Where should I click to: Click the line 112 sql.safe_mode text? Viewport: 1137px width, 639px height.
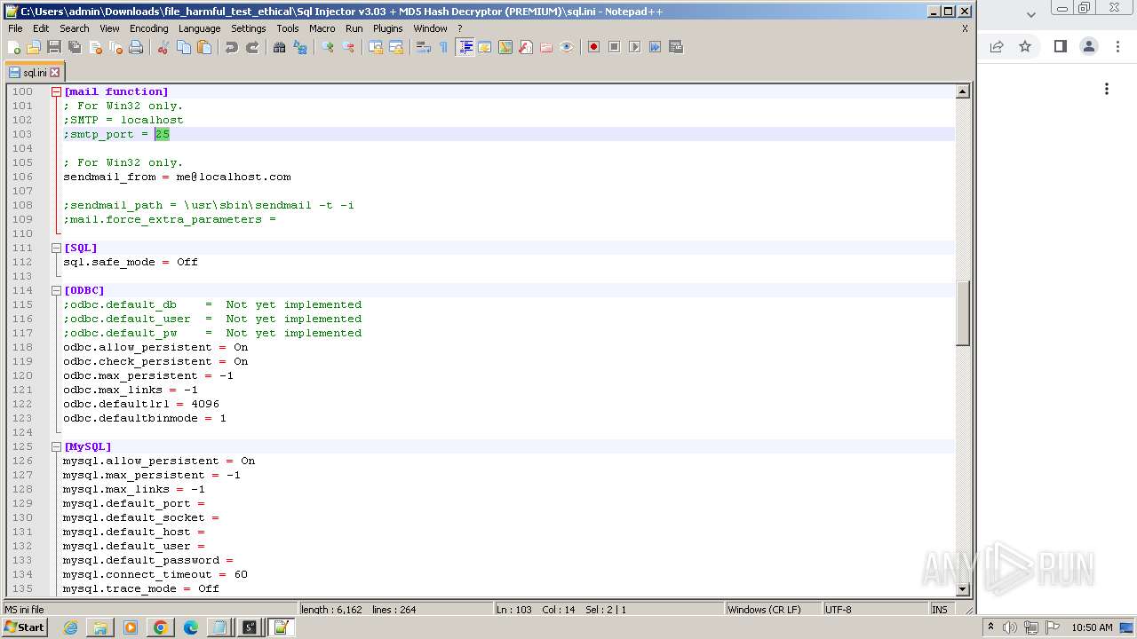click(131, 262)
